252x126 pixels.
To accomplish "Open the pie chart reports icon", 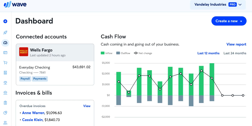I will click(5, 113).
